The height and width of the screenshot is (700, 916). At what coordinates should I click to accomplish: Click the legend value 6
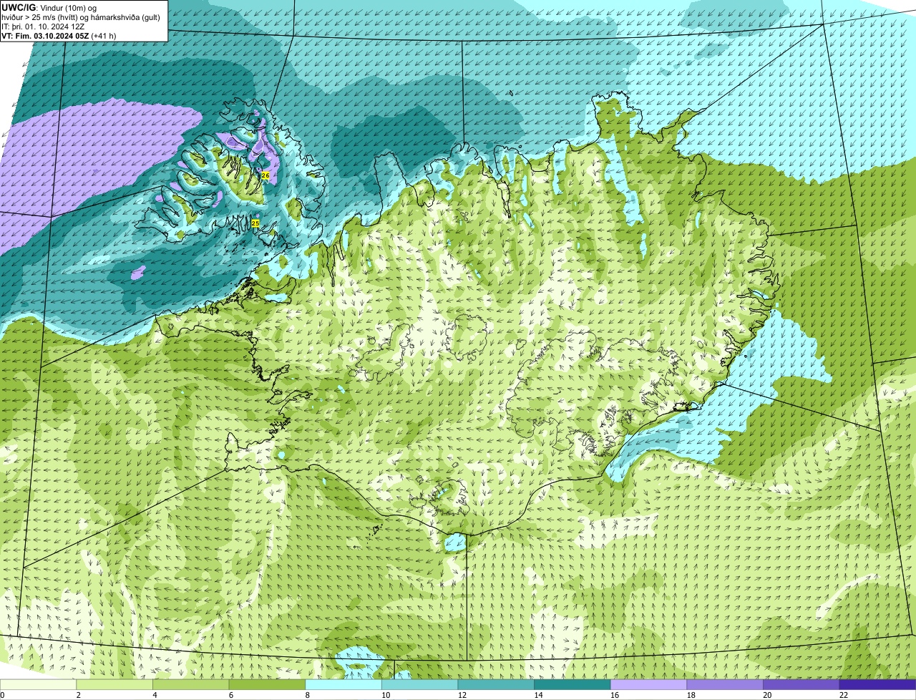[231, 695]
